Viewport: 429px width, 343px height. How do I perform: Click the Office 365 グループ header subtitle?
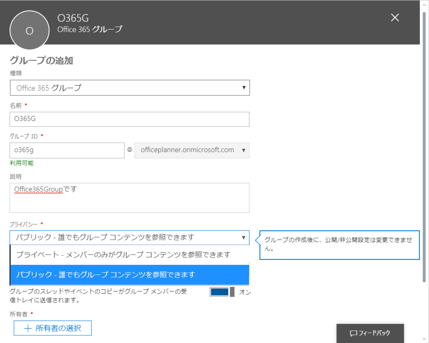(90, 29)
